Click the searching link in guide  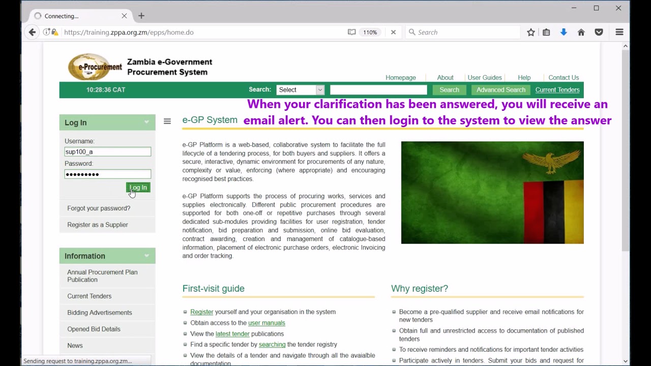click(272, 345)
